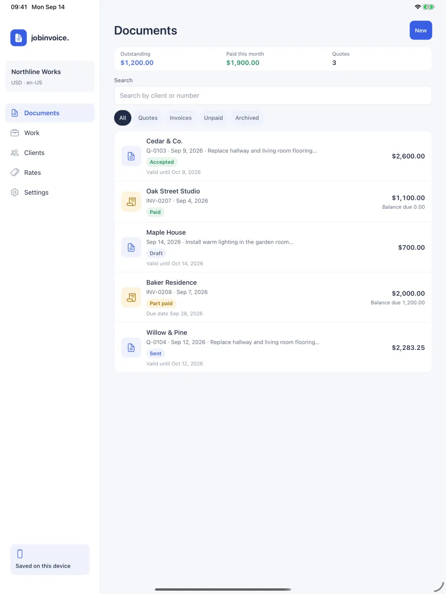
Task: Click the $700.00 total
Action: pos(412,247)
